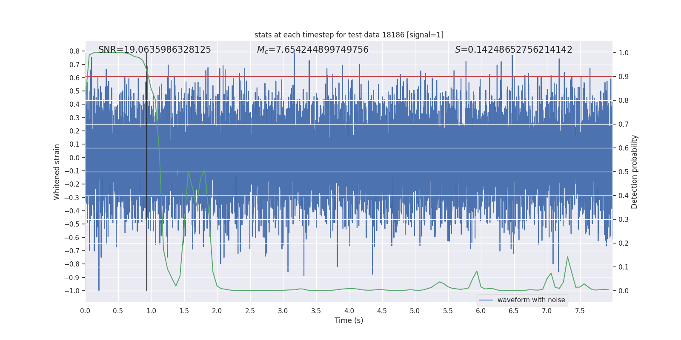681x340 pixels.
Task: Click the blue line sample in the legend
Action: tap(486, 300)
